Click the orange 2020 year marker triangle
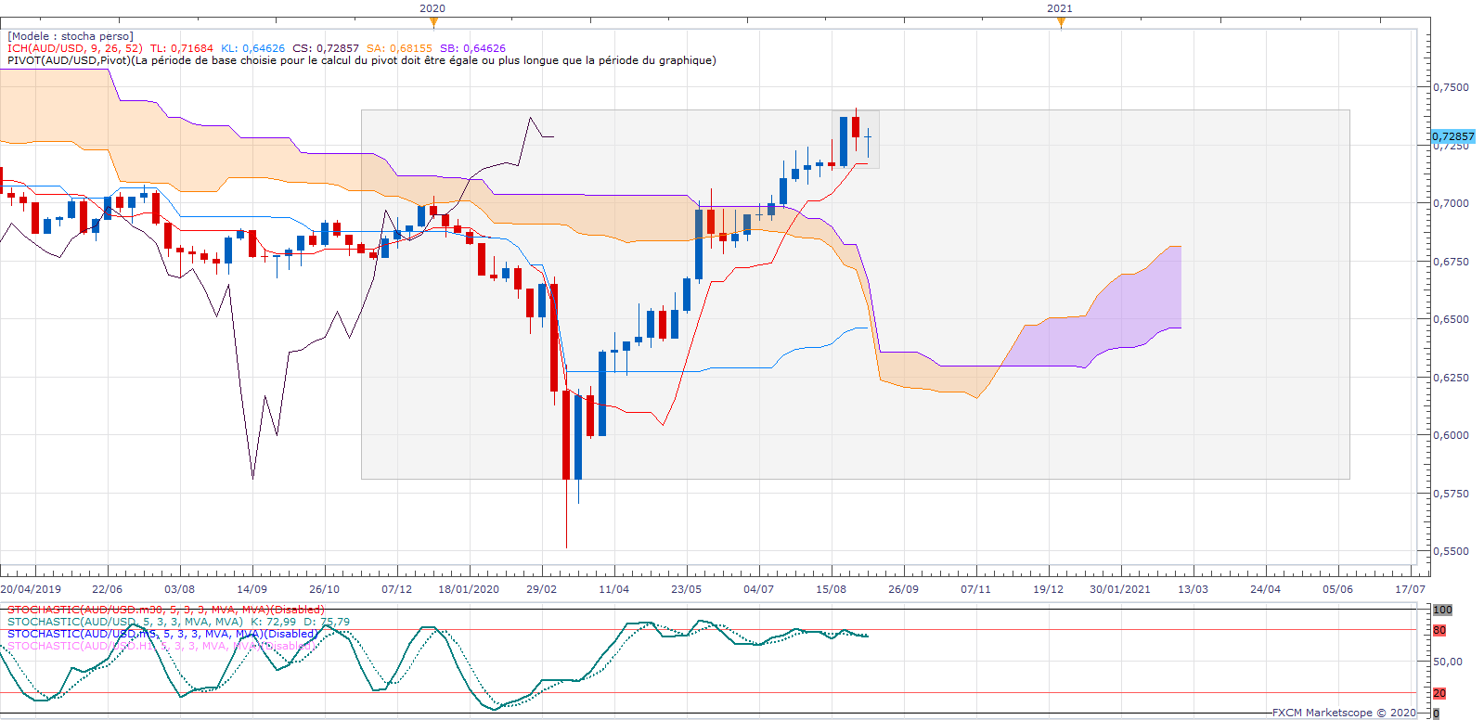Screen dimensions: 1484x720 click(433, 22)
